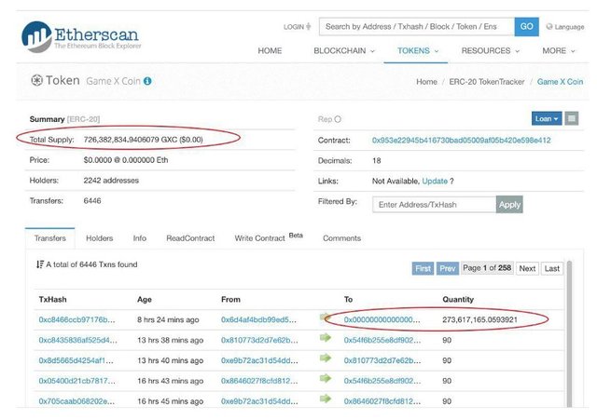Open TxHash 0xc8466ccb97176b...
Viewport: 597px width, 419px height.
coord(76,319)
